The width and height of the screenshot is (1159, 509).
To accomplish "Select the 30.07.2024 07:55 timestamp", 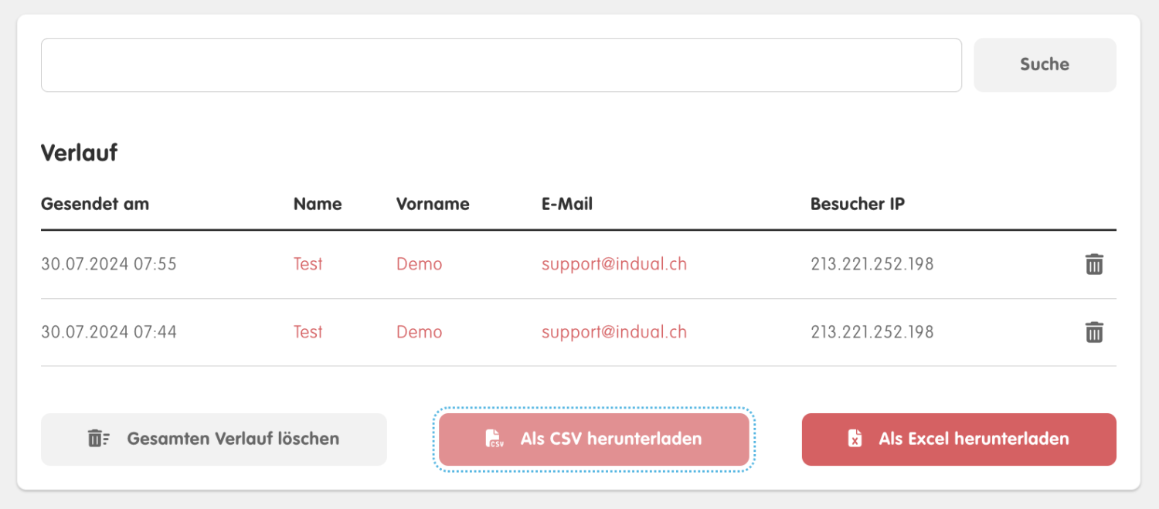I will [109, 264].
